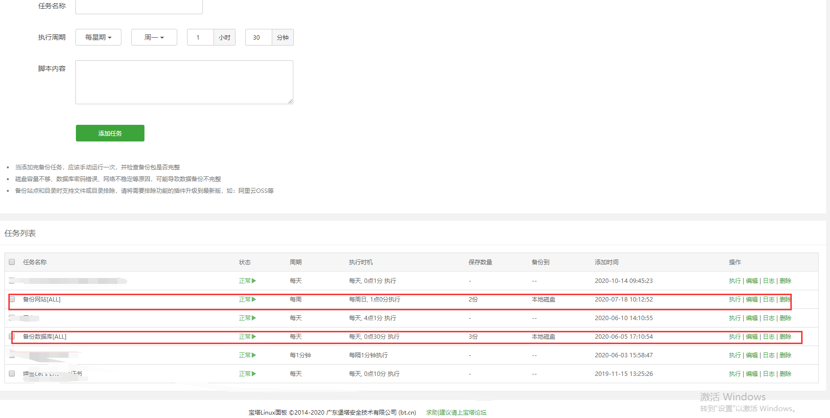Click the 备份数据库[ALL] task name
This screenshot has width=830, height=418.
[45, 337]
